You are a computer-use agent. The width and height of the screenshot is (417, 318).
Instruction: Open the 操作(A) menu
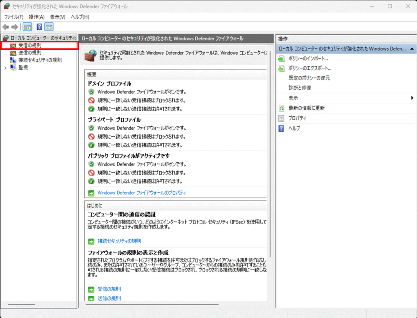click(37, 17)
